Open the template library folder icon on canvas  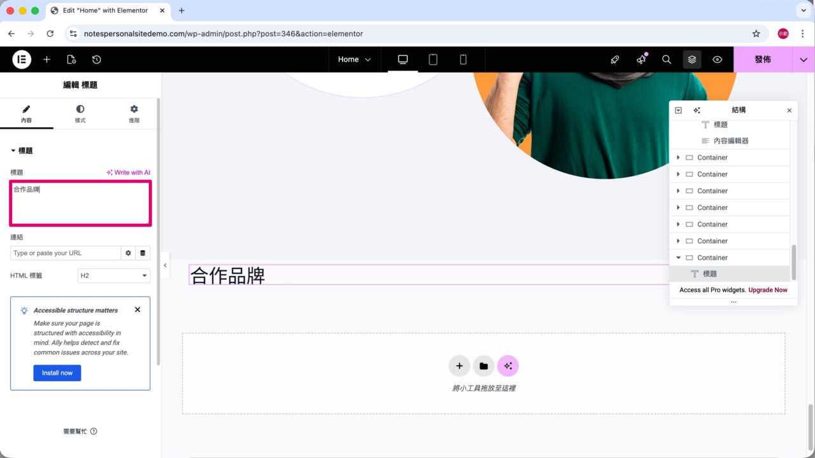(483, 366)
